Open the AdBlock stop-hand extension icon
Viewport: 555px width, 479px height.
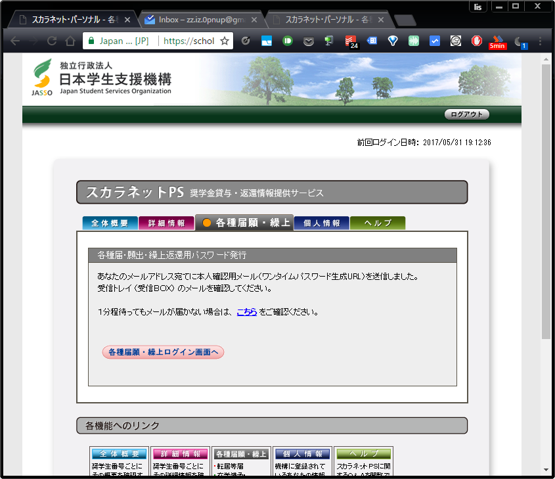tap(476, 41)
